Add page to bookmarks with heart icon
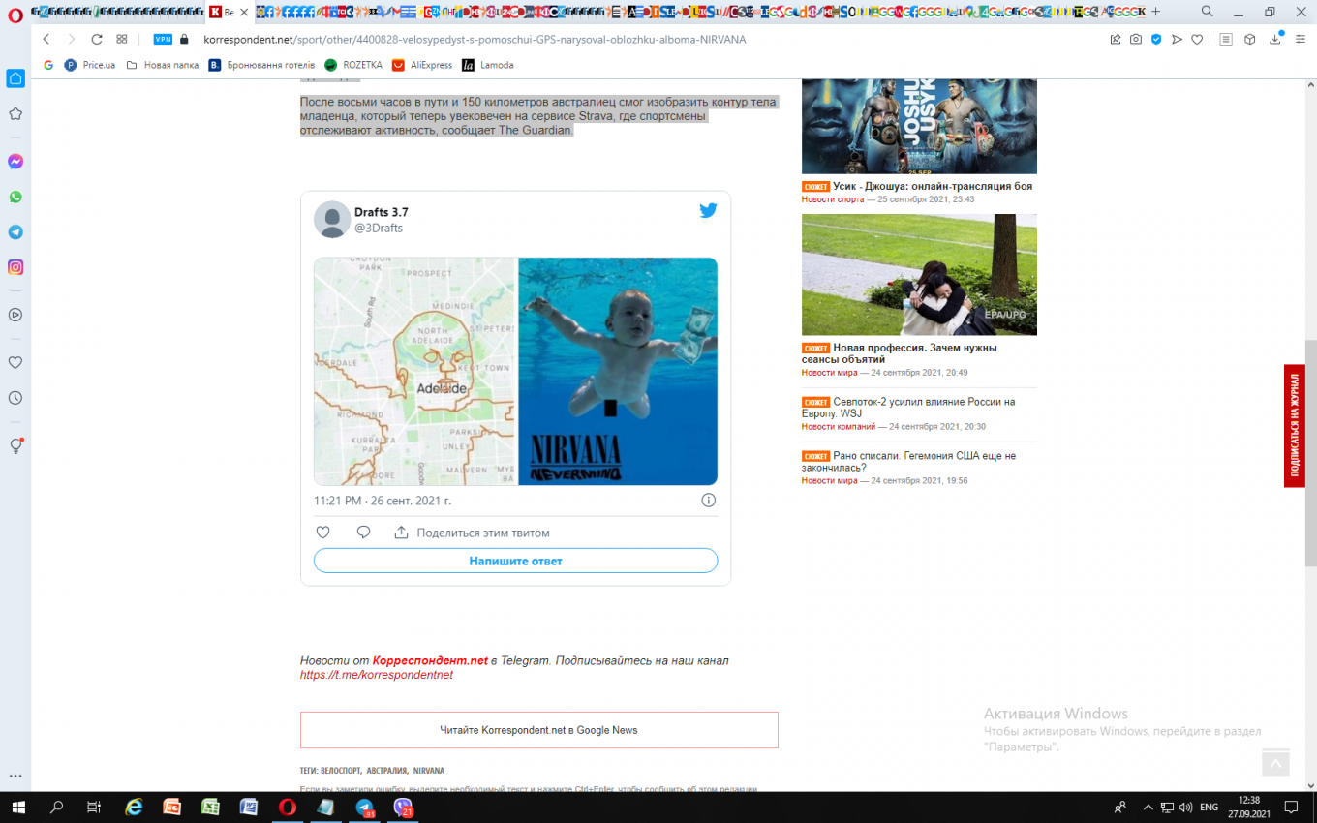This screenshot has width=1317, height=823. click(1197, 40)
